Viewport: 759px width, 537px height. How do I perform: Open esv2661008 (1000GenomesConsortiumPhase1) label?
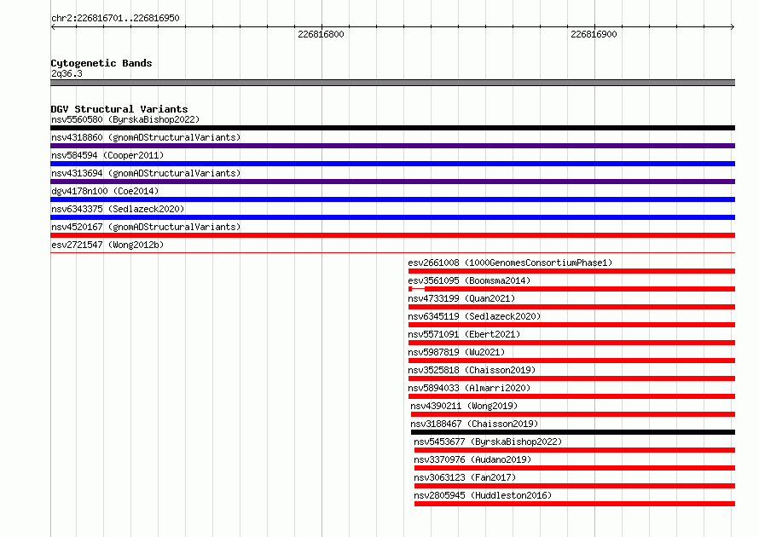coord(510,263)
